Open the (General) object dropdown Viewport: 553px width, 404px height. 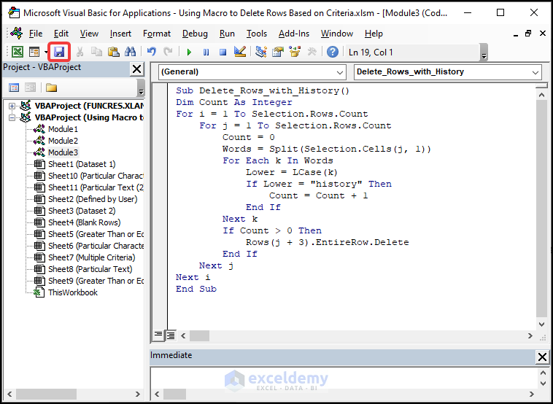pyautogui.click(x=340, y=72)
